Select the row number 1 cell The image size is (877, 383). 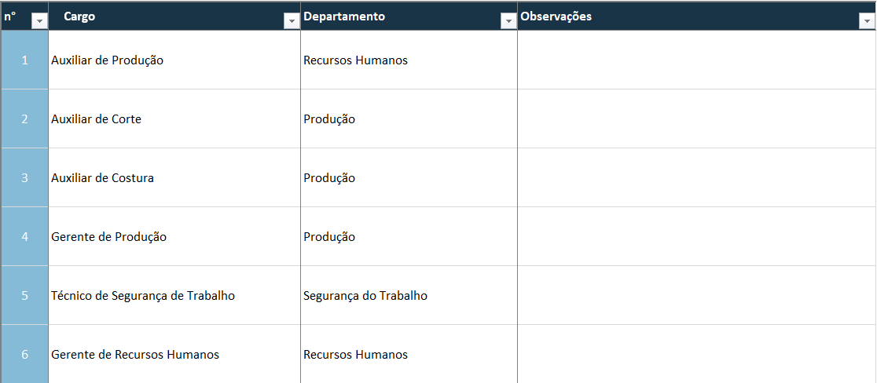click(x=24, y=60)
